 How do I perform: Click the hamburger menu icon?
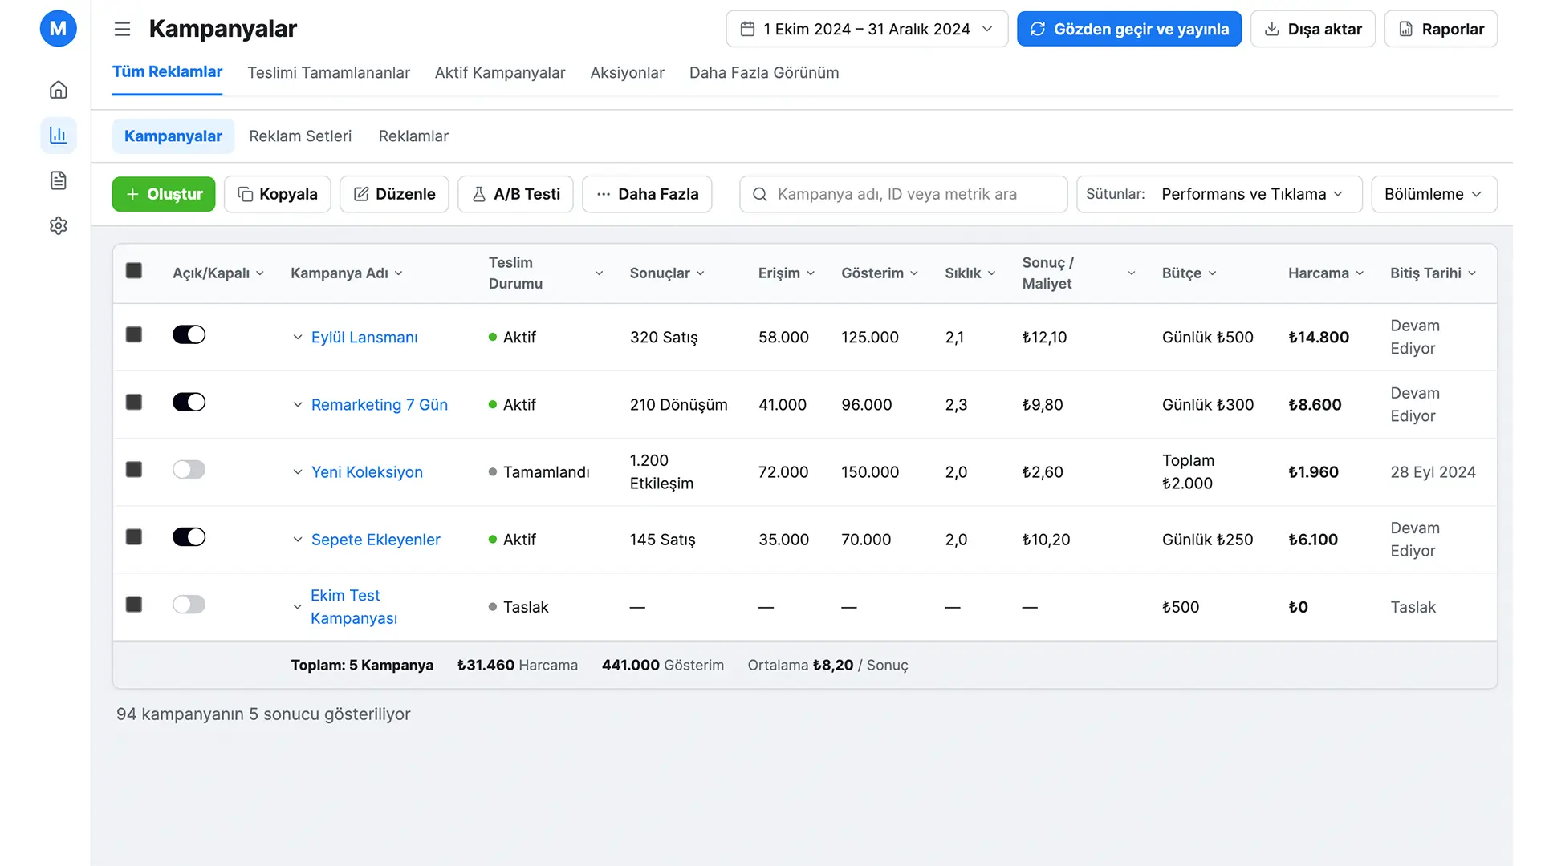click(122, 30)
